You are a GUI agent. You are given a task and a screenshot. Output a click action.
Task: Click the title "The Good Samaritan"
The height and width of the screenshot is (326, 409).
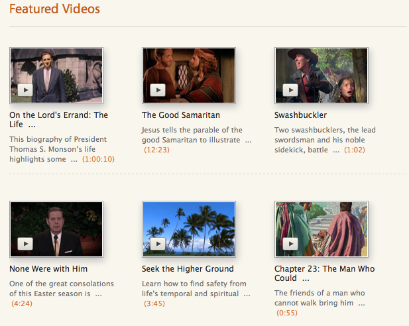181,115
